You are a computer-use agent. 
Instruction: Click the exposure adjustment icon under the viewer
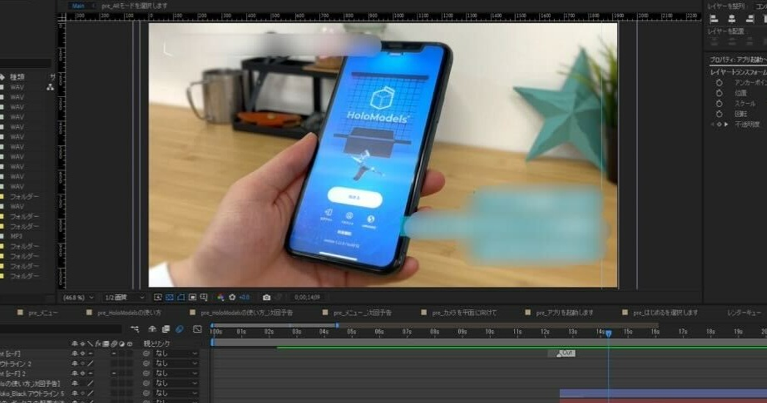[x=232, y=297]
